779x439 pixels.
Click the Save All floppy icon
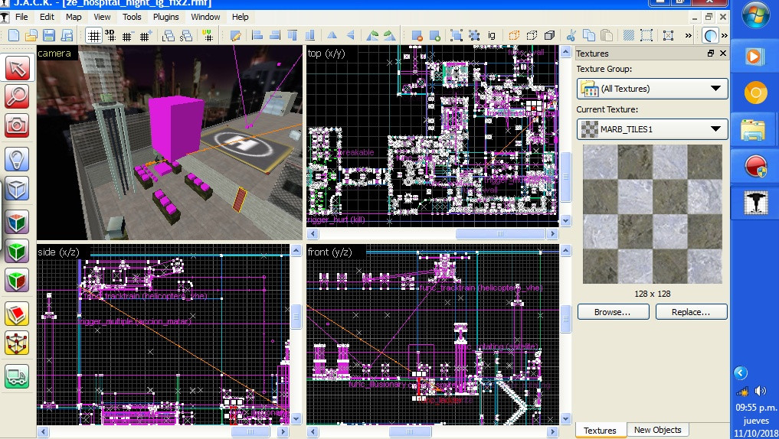tap(67, 35)
